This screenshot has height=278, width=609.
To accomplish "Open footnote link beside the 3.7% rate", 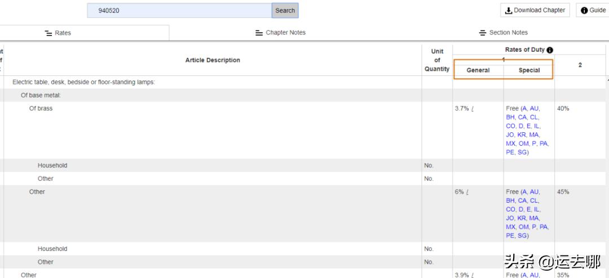I will (473, 109).
